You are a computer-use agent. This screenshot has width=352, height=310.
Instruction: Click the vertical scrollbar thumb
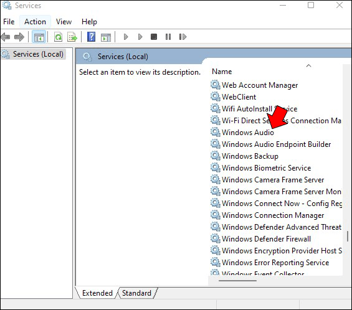[347, 237]
